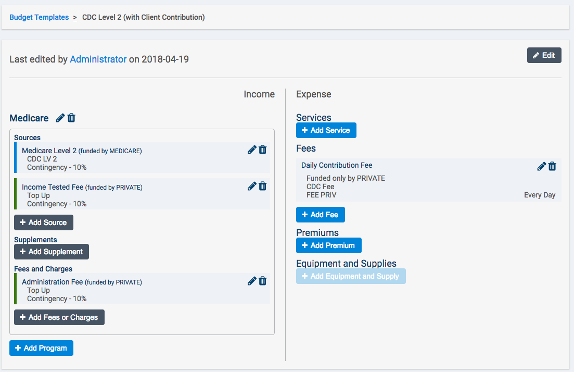Image resolution: width=574 pixels, height=372 pixels.
Task: Trash the Daily Contribution Fee
Action: click(553, 166)
